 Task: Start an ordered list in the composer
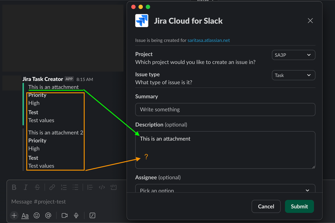(64, 187)
